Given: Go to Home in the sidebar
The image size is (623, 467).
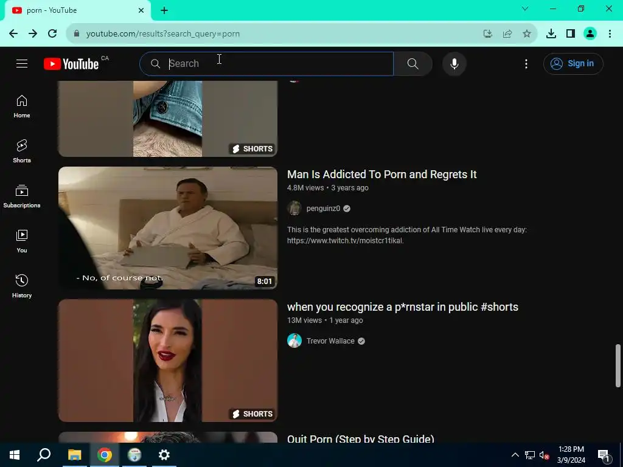Looking at the screenshot, I should (x=22, y=106).
